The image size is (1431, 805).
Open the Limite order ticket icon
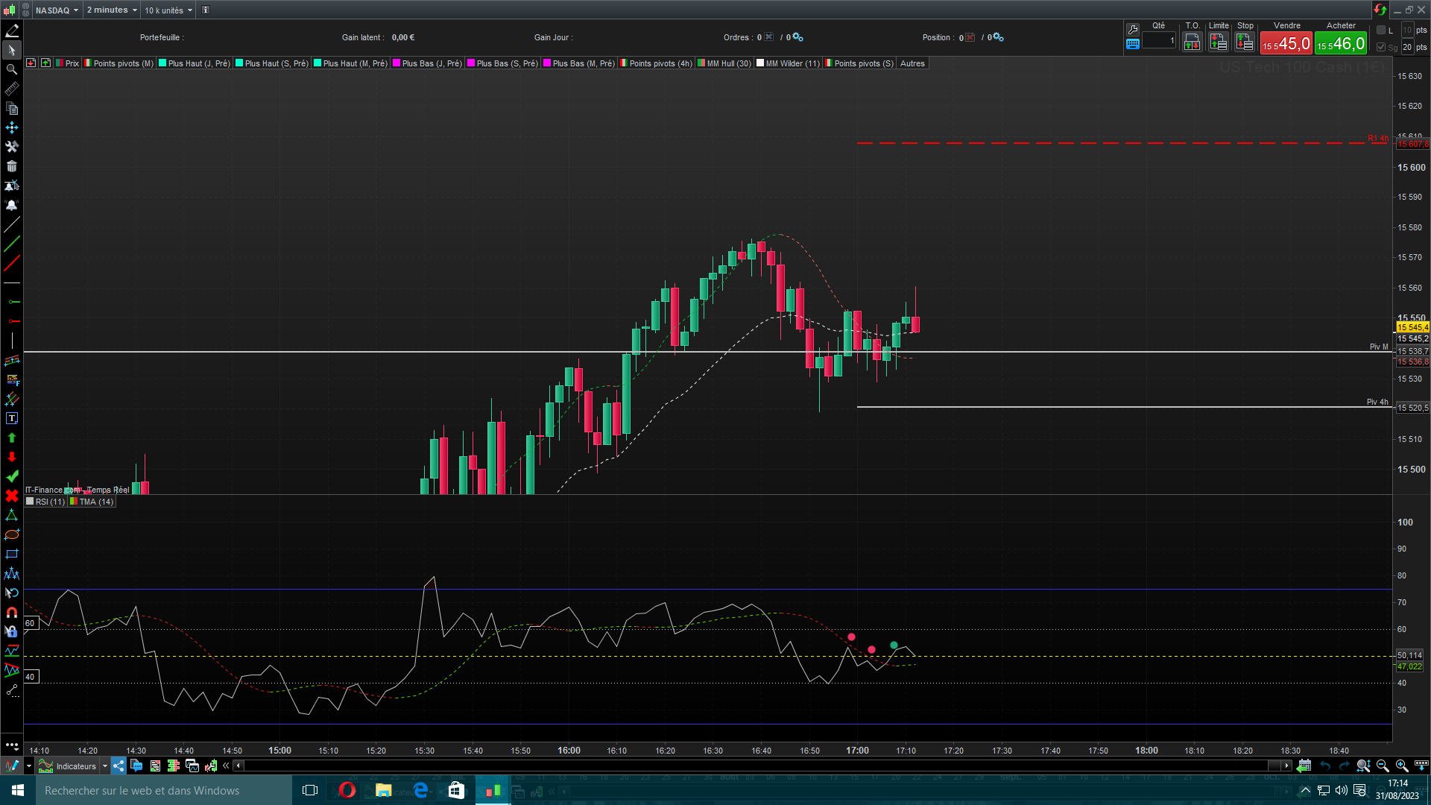pos(1218,42)
